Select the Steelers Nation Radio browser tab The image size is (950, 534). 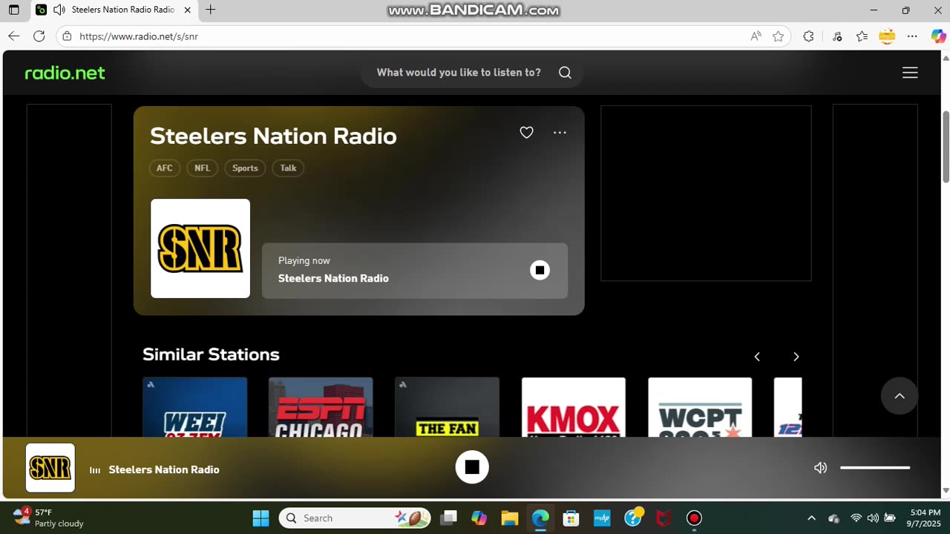[115, 10]
